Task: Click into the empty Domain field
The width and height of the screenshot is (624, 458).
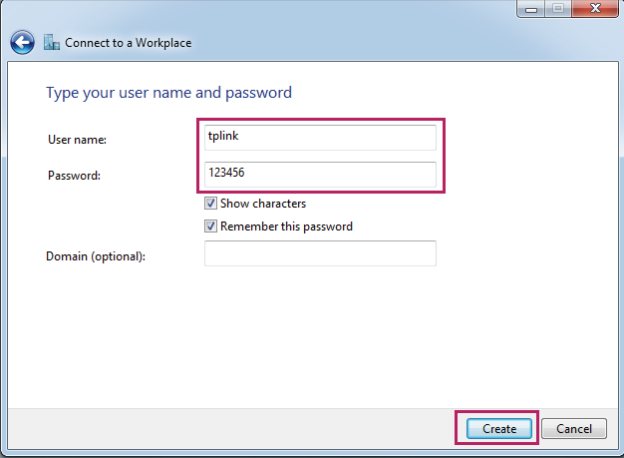Action: point(320,253)
